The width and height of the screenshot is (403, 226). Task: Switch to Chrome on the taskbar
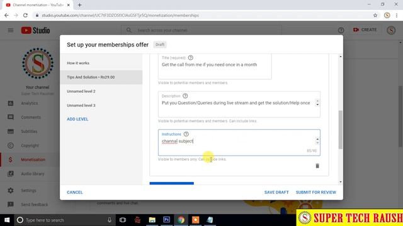181,220
